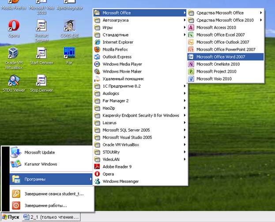Open the Opera desktop icon
This screenshot has width=275, height=222.
tap(14, 26)
